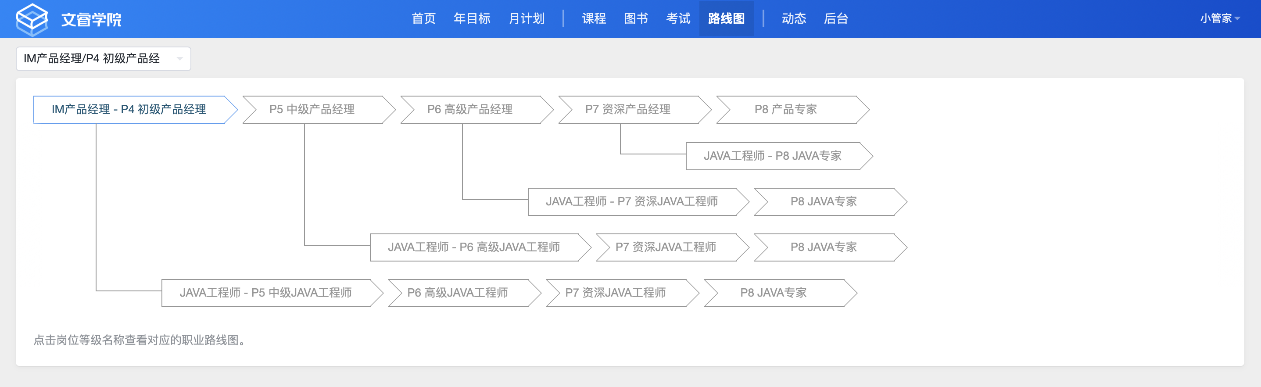The height and width of the screenshot is (387, 1261).
Task: Select the 路线图 tab
Action: (x=727, y=18)
